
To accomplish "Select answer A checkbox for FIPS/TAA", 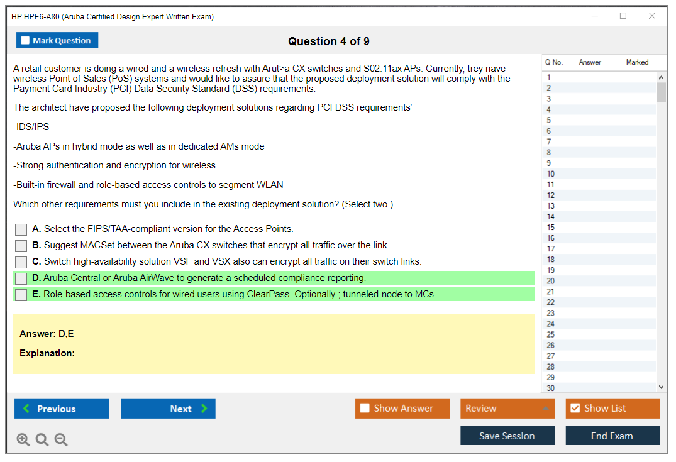I will point(21,229).
